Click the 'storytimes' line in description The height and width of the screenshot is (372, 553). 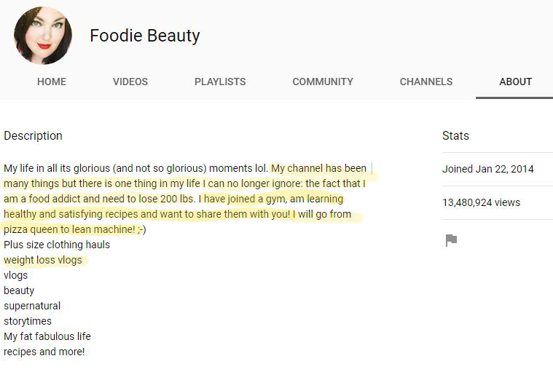[x=28, y=321]
